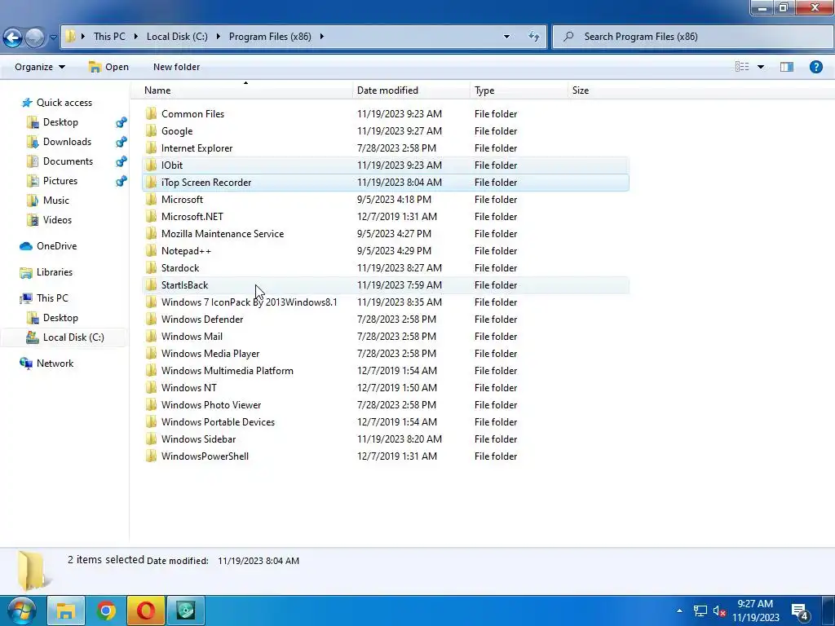Open the Organize menu
Image resolution: width=835 pixels, height=626 pixels.
(40, 67)
